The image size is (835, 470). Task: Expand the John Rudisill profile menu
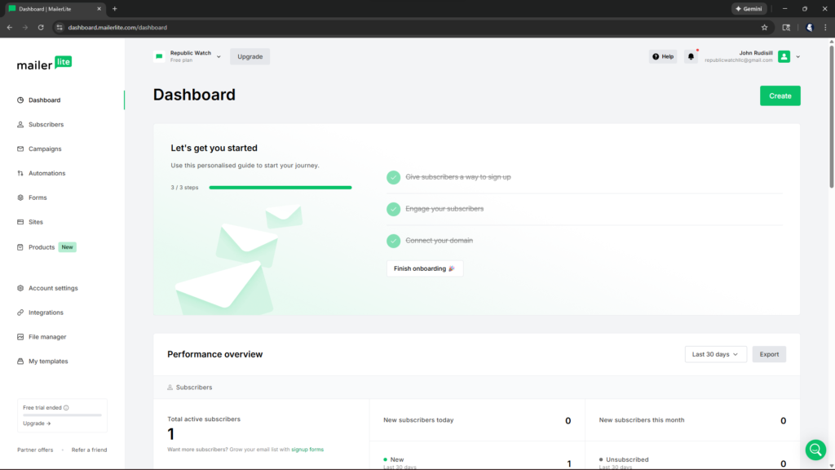pyautogui.click(x=797, y=57)
